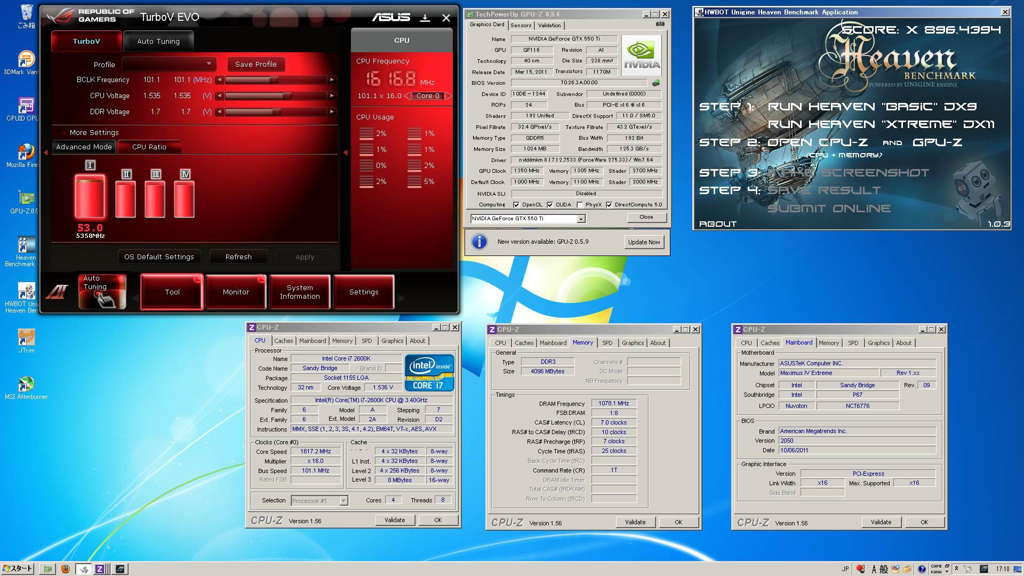Click the Intel Core i7 logo in CPU-Z

(429, 372)
